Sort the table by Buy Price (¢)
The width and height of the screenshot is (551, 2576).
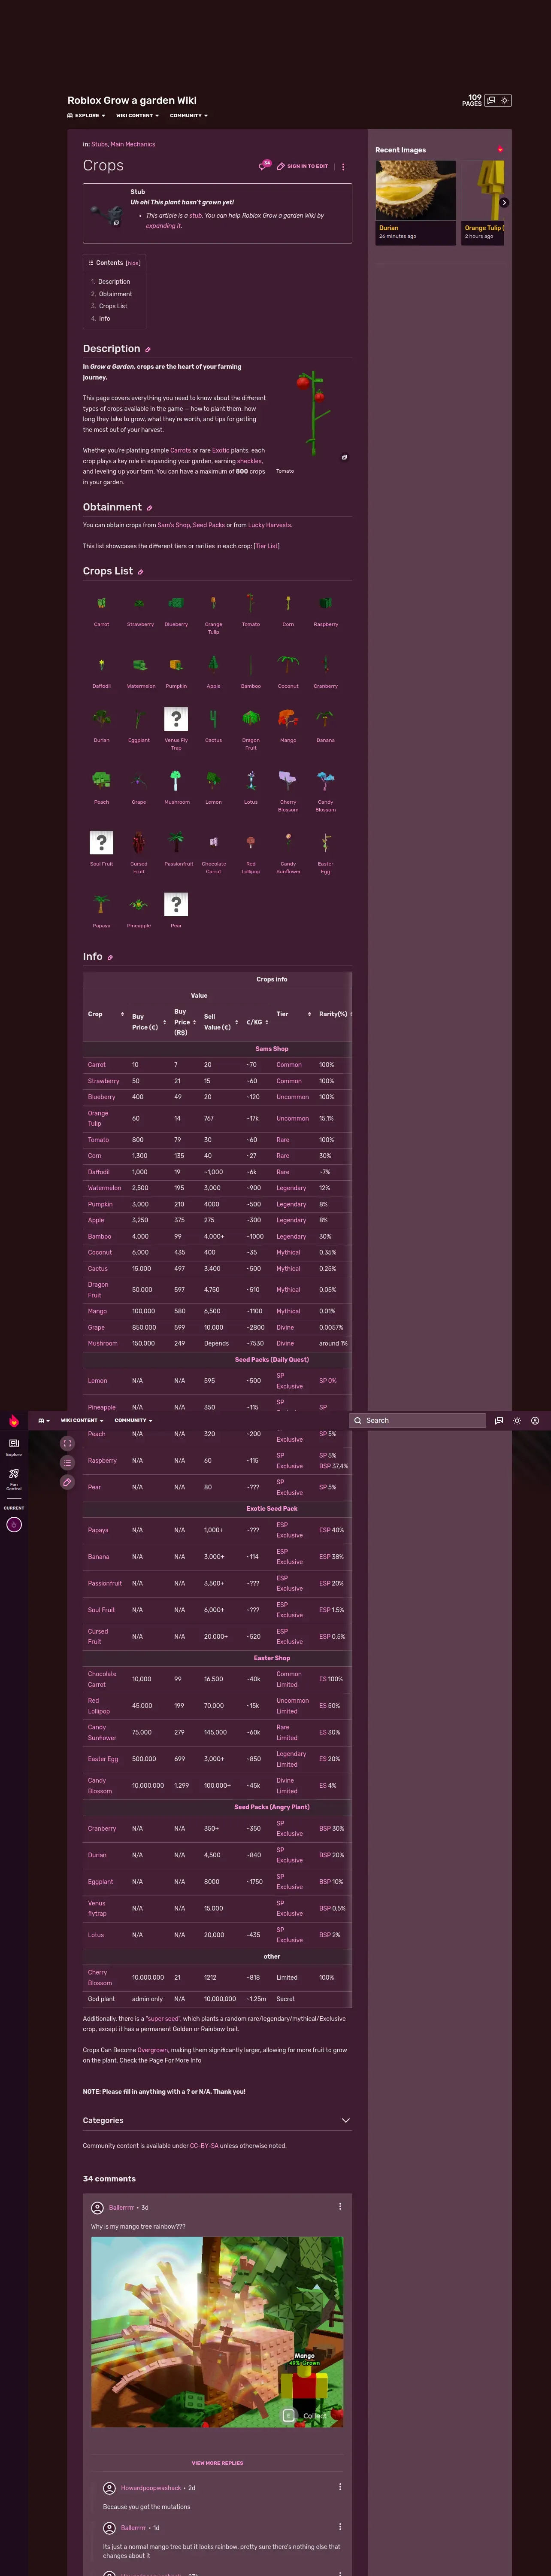click(x=165, y=1022)
